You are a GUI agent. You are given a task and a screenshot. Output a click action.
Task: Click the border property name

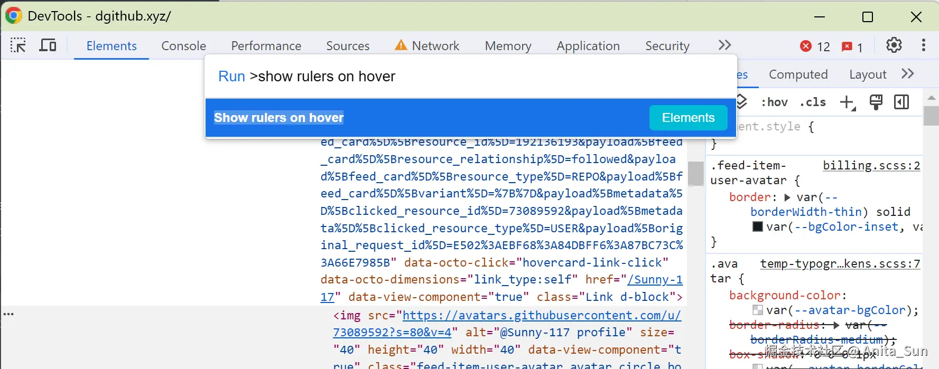click(x=750, y=197)
